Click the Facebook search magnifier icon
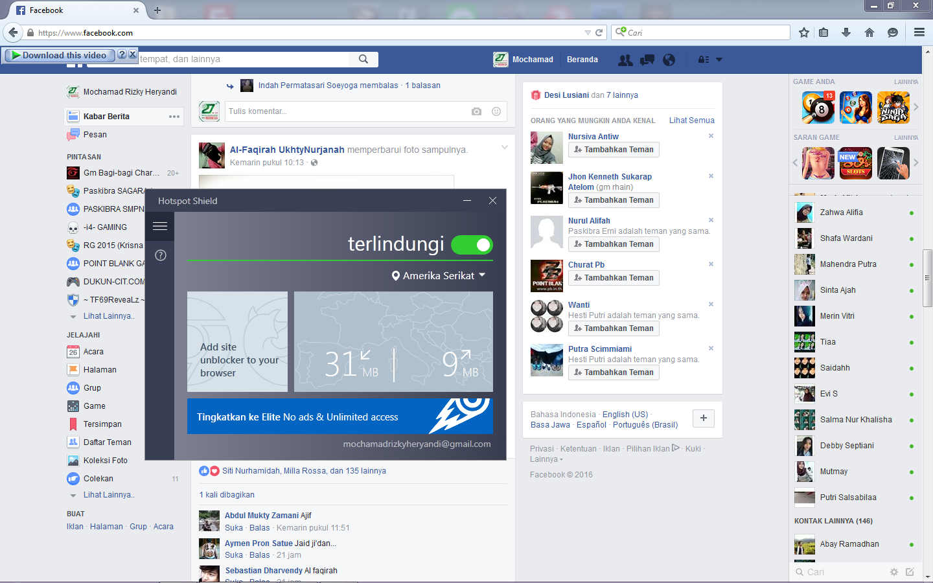 [x=363, y=59]
